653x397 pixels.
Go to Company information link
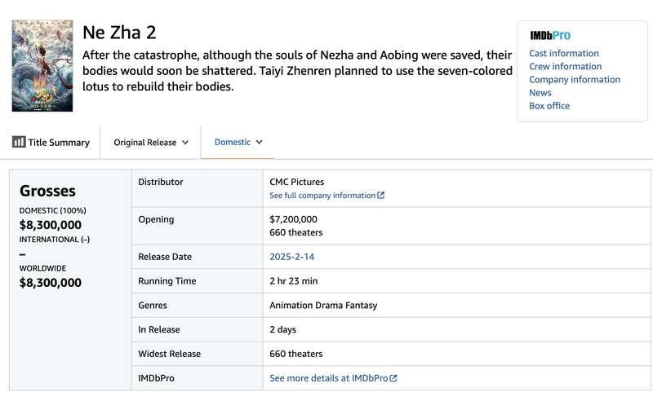575,79
